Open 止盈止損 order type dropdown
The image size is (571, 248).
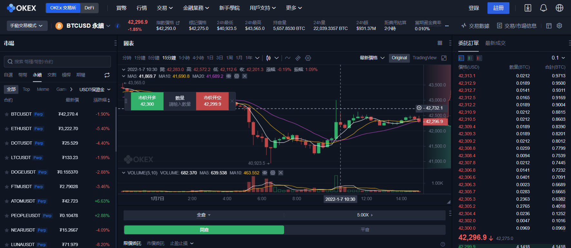182,243
